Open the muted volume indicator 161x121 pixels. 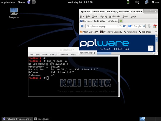click(137, 2)
